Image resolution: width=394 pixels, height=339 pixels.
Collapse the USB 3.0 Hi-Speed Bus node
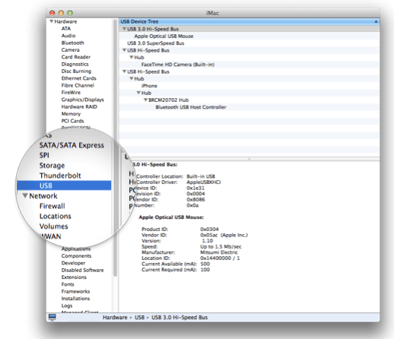(124, 29)
